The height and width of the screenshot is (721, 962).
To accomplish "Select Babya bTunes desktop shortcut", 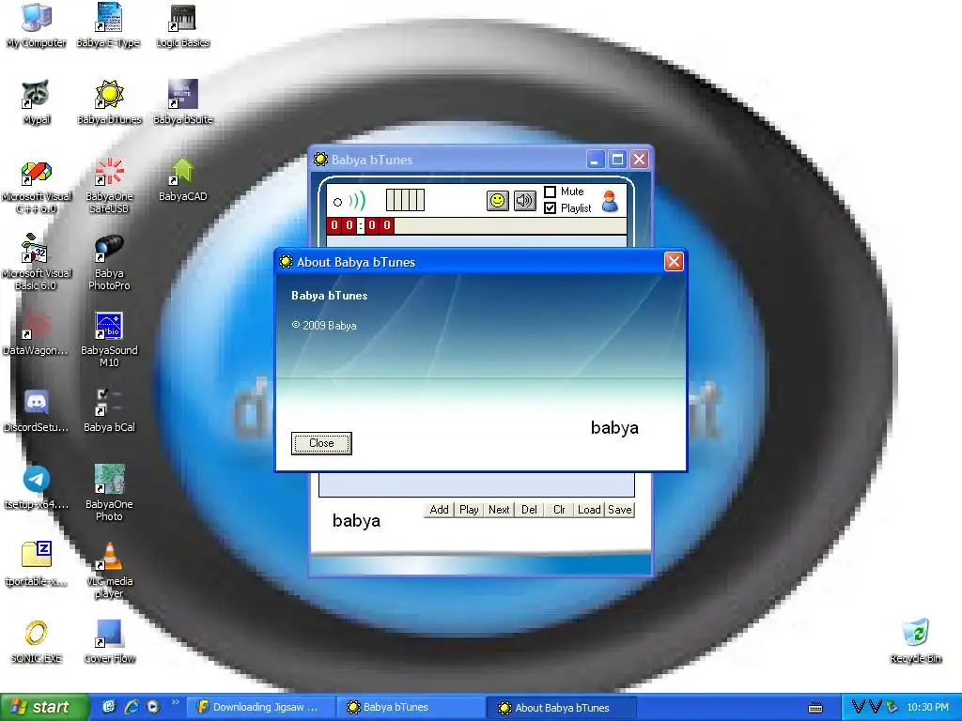I will [x=109, y=101].
